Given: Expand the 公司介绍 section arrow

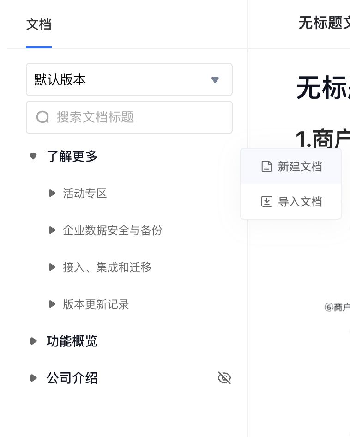Looking at the screenshot, I should (x=33, y=378).
